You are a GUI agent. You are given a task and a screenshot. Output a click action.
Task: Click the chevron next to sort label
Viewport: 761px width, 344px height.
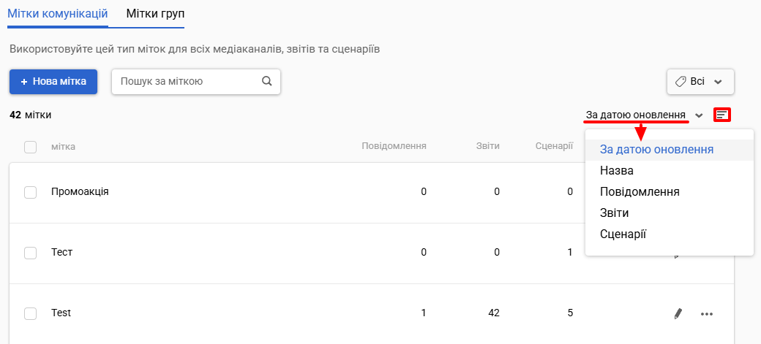699,115
